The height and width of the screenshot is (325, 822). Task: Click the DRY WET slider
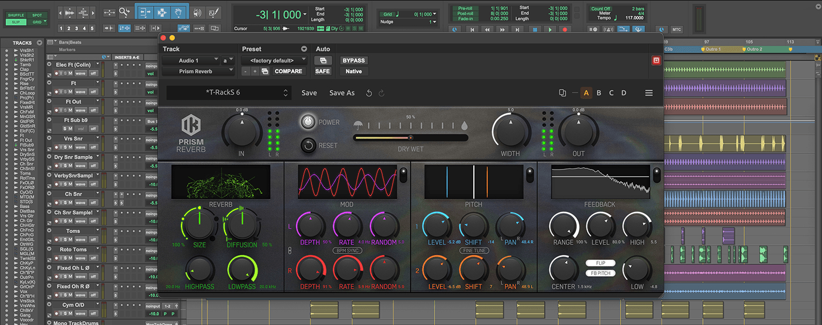coord(411,137)
